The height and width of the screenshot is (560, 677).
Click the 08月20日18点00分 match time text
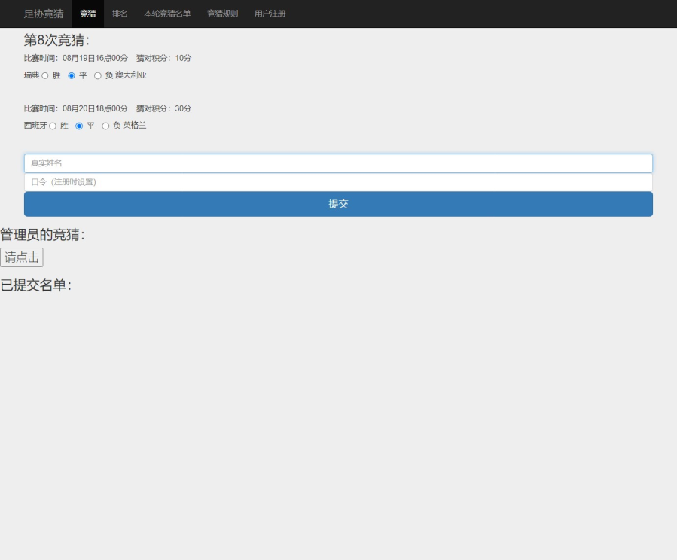[x=95, y=108]
